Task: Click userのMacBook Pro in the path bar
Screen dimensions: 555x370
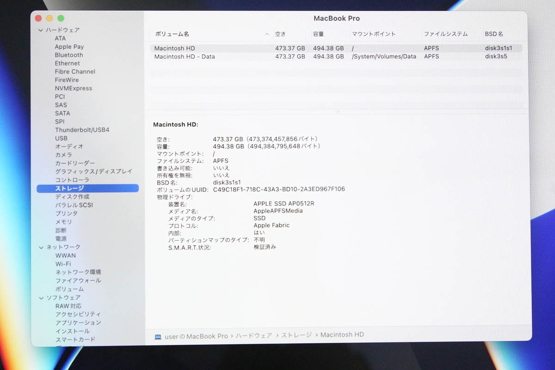Action: [x=197, y=336]
